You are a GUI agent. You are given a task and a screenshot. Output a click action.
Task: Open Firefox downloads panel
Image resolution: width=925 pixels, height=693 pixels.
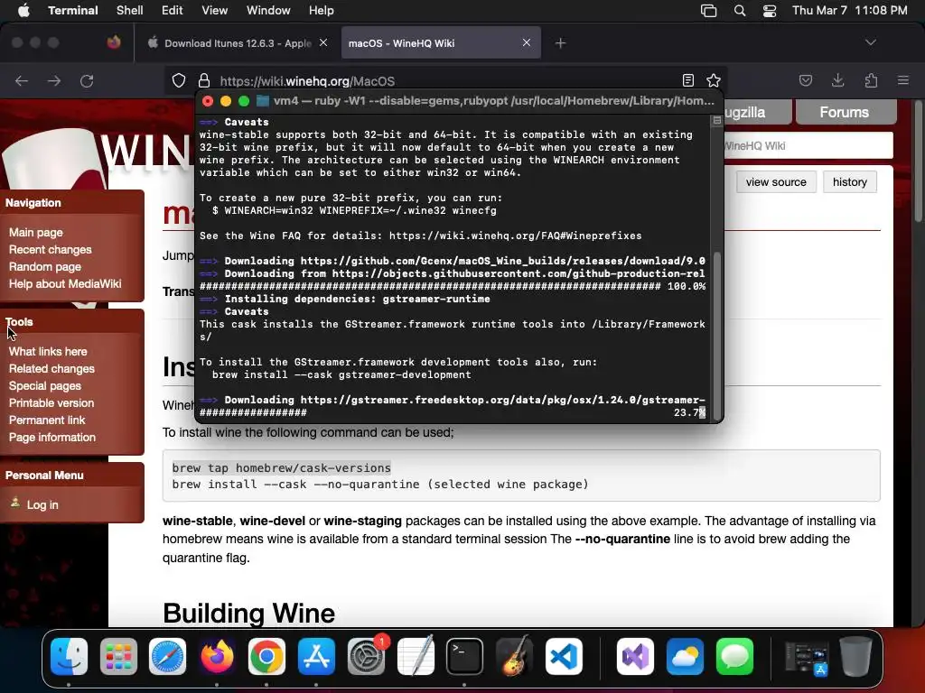837,80
